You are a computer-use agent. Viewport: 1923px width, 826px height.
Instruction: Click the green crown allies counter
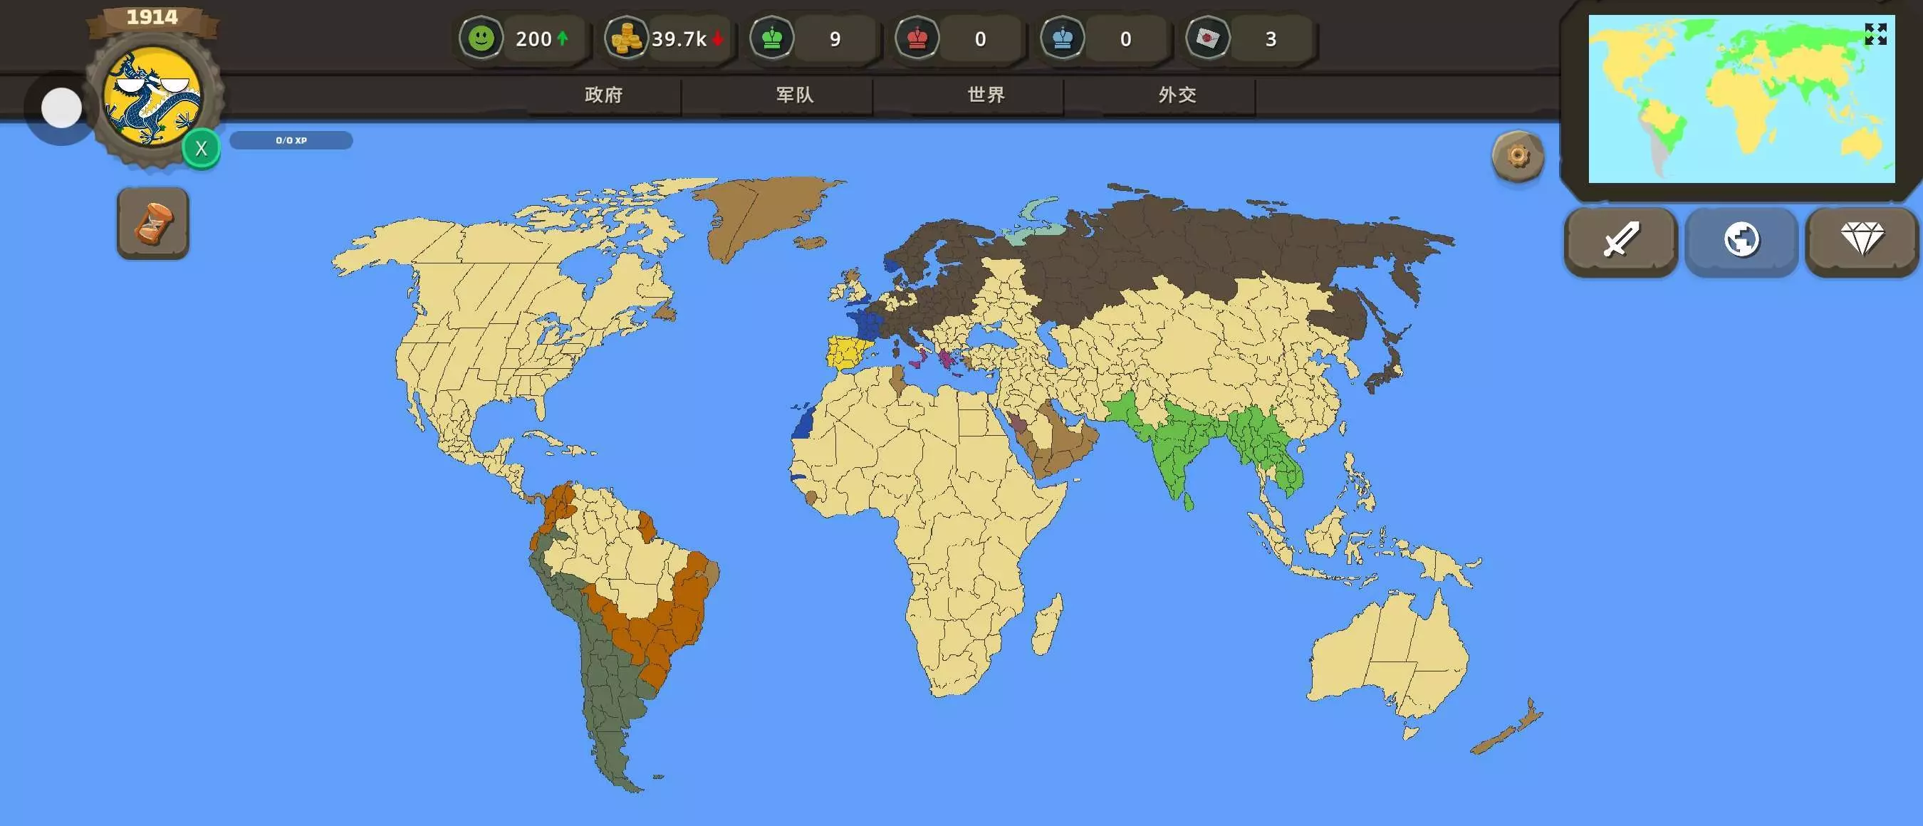[772, 38]
